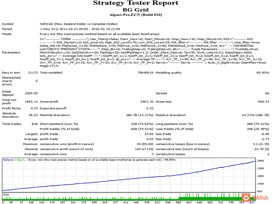Select gross loss value '-568.57'
This screenshot has width=272, height=204.
pyautogui.click(x=263, y=102)
